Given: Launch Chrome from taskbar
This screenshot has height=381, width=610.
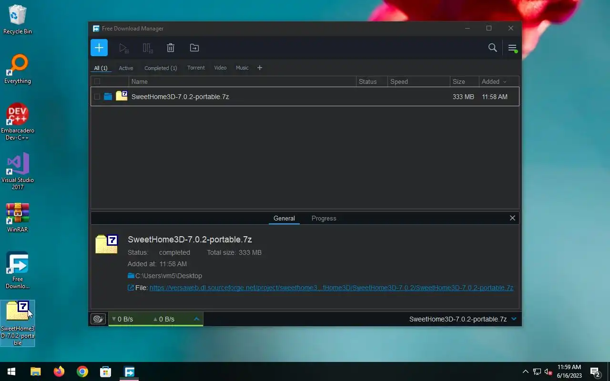Looking at the screenshot, I should tap(82, 371).
